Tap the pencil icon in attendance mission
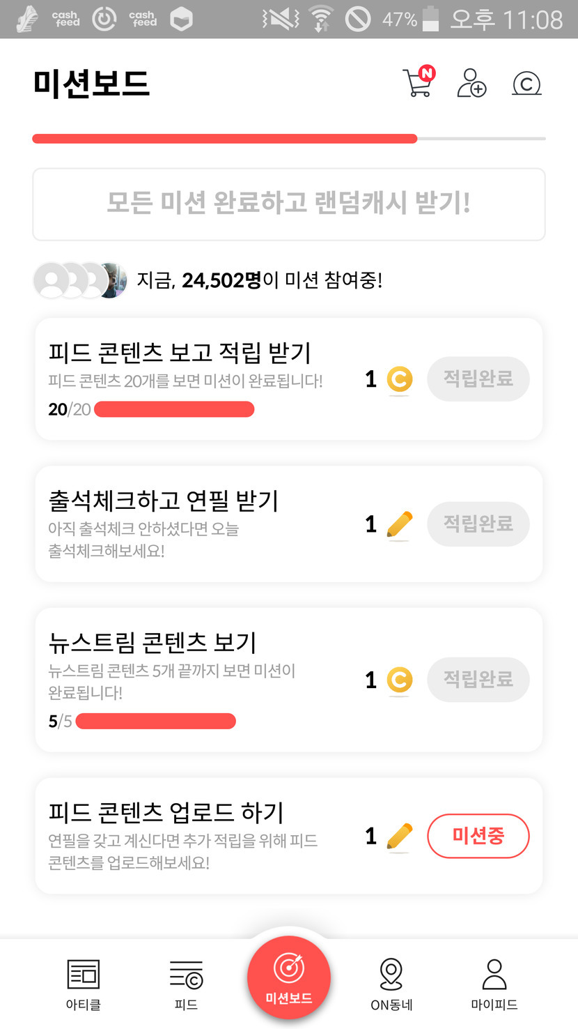 point(399,524)
